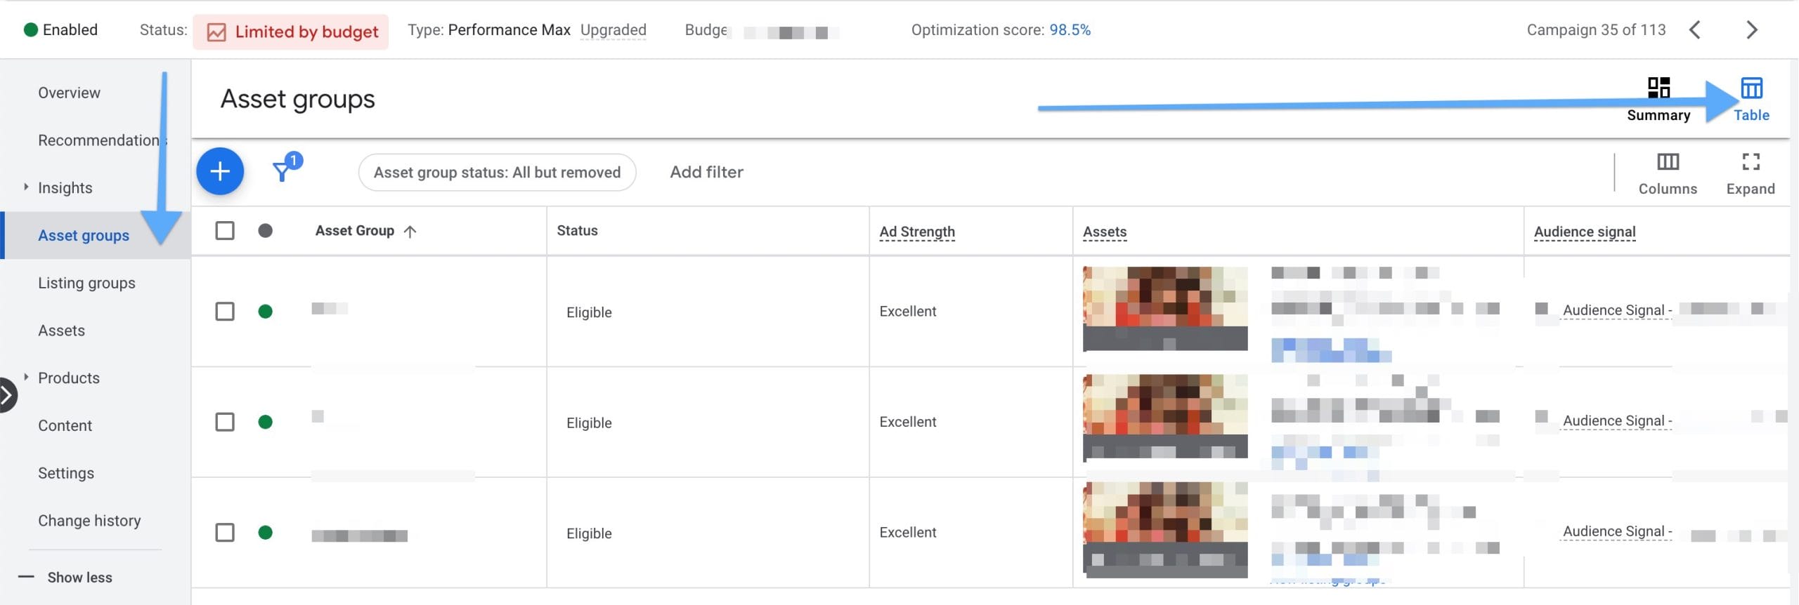Switch to Table view
Screen dimensions: 1799x605
click(x=1751, y=99)
